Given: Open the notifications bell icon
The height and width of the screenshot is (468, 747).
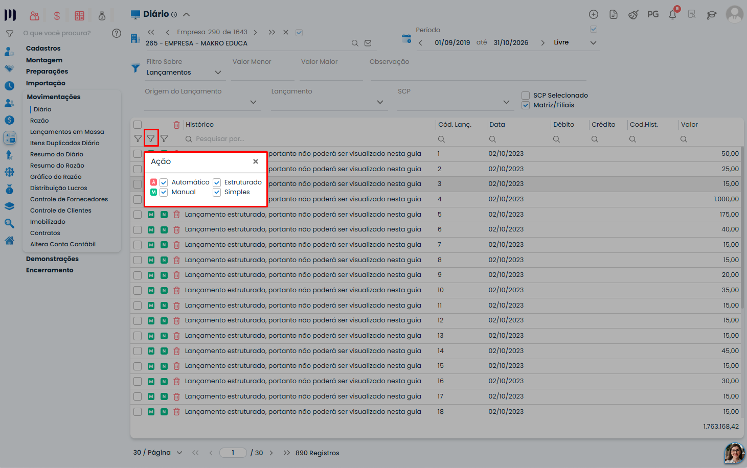Looking at the screenshot, I should pyautogui.click(x=673, y=14).
